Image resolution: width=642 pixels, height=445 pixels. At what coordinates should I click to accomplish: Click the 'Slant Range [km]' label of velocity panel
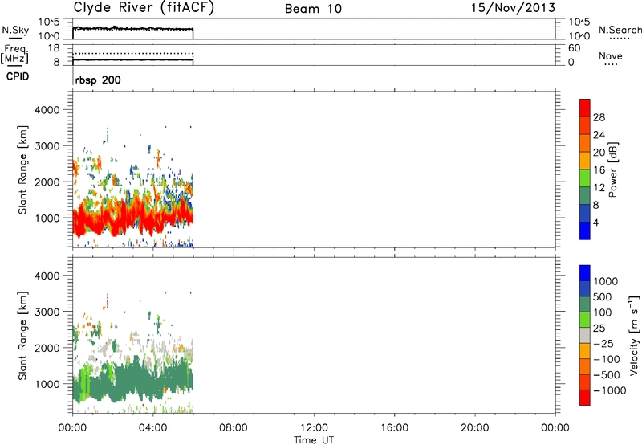pos(22,336)
